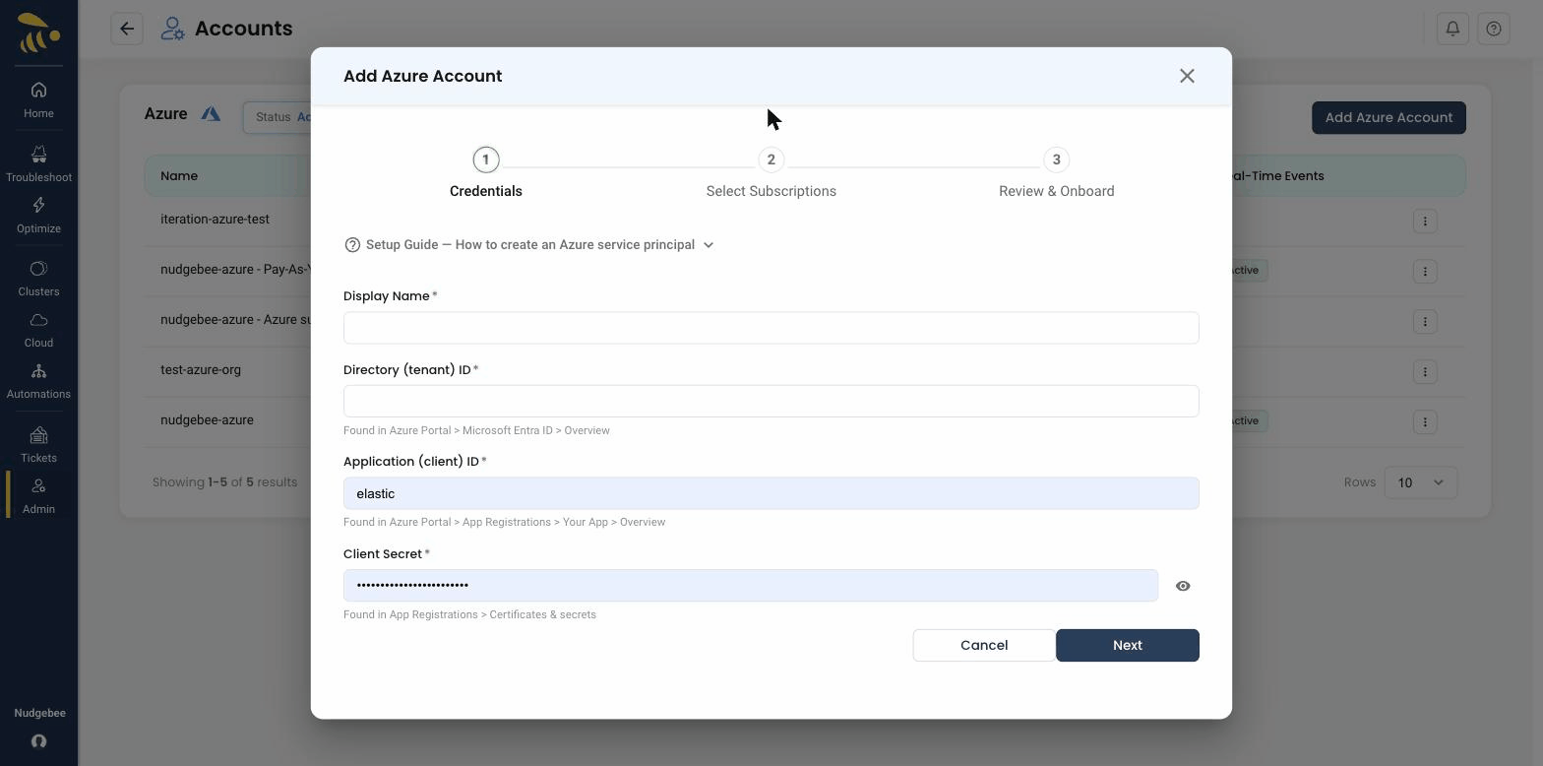The width and height of the screenshot is (1543, 766).
Task: Open row menu for nudgebee-azure Azure subscription
Action: click(x=1425, y=321)
